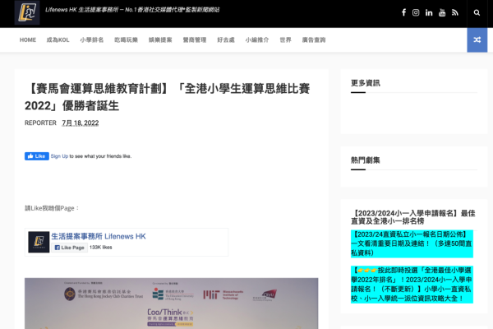Click the Lifenews HK site logo

[x=26, y=12]
